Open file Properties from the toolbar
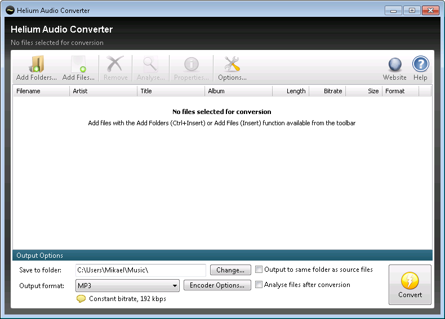 click(192, 68)
